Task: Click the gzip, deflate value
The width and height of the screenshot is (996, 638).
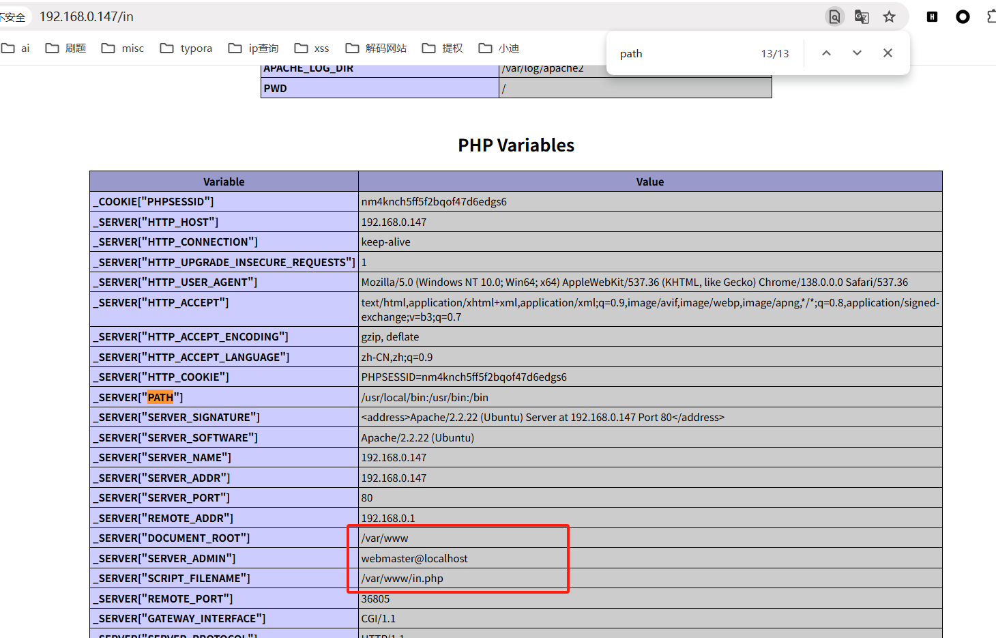Action: [x=390, y=337]
